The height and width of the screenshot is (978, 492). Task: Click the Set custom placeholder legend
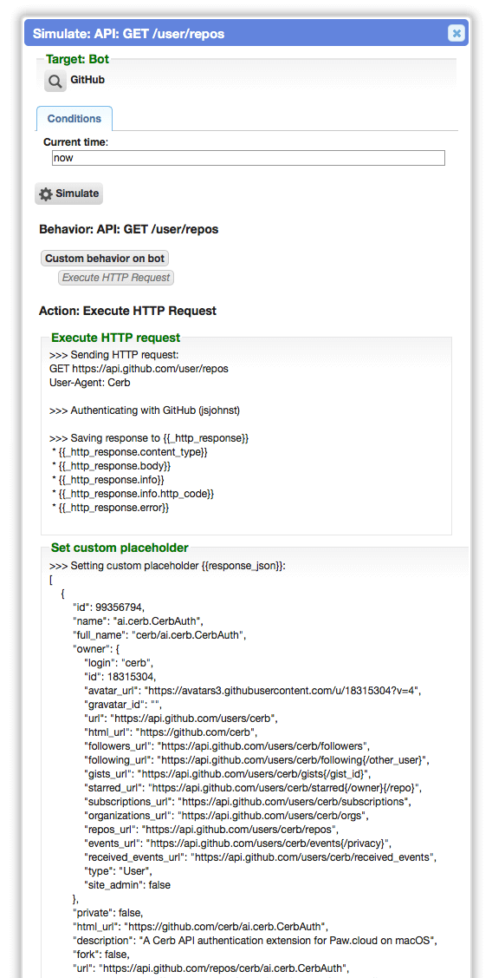tap(119, 548)
